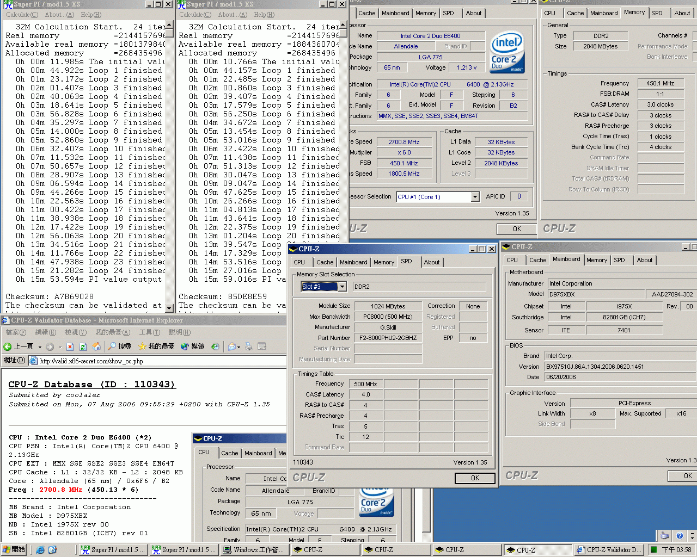Click the memory Size value 2048 MBytes
Image resolution: width=697 pixels, height=557 pixels.
pos(601,46)
